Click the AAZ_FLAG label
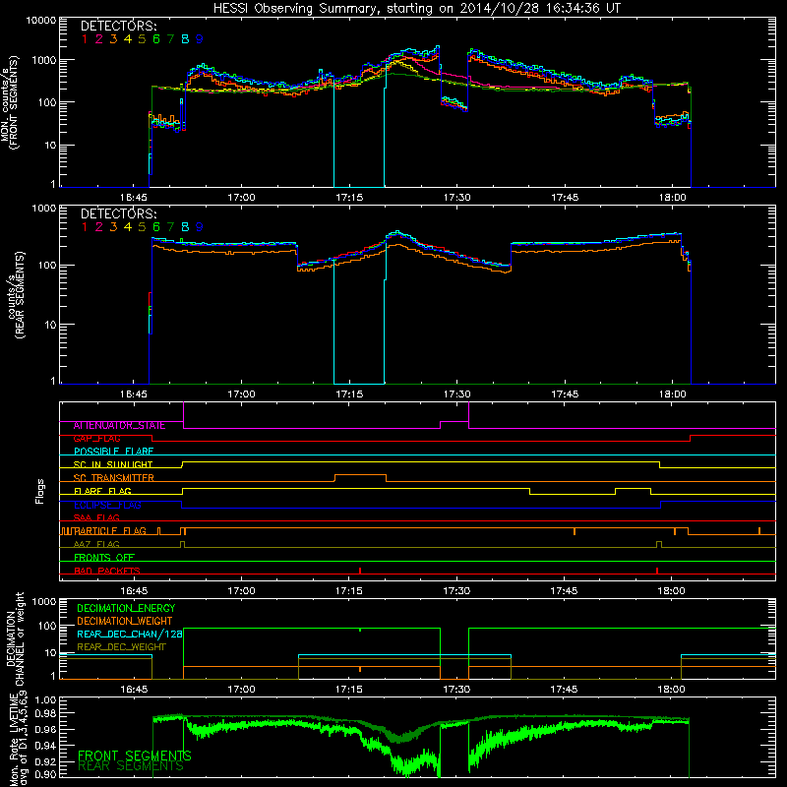 [x=96, y=544]
